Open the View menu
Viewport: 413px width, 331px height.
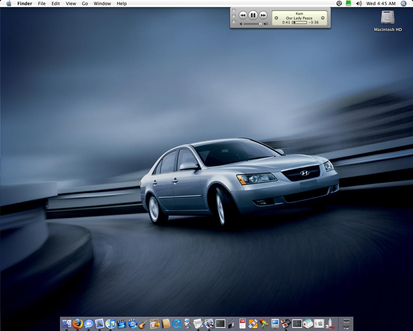[x=71, y=4]
